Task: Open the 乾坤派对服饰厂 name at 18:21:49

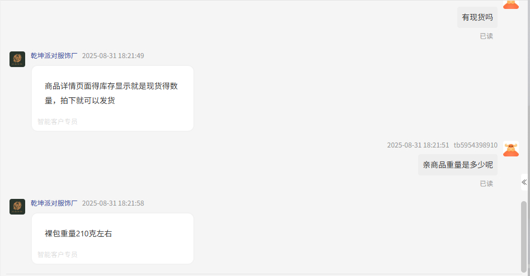Action: 54,56
